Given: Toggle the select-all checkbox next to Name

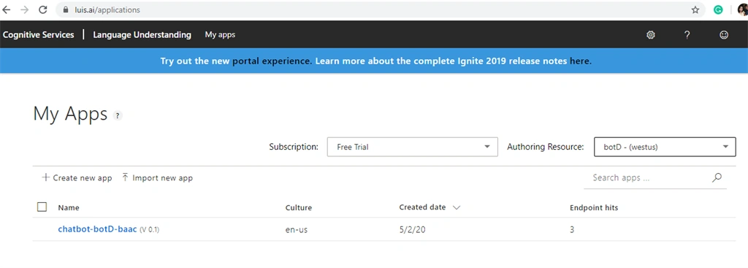Looking at the screenshot, I should 42,207.
